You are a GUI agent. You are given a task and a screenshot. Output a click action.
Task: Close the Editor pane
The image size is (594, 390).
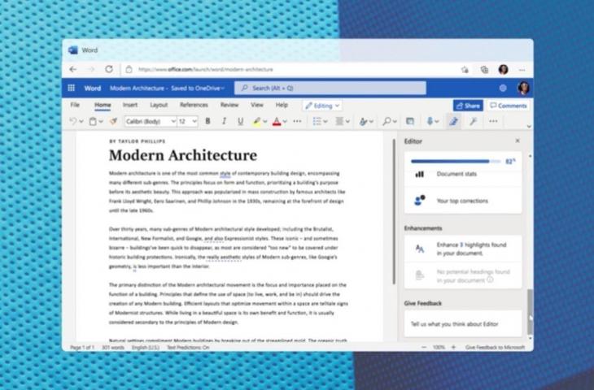(x=518, y=141)
